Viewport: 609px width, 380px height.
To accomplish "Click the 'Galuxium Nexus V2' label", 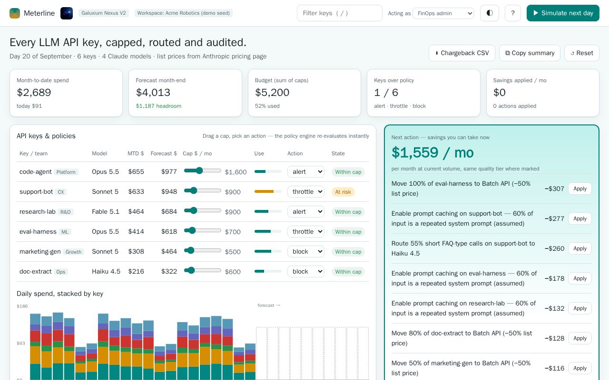I will (104, 13).
